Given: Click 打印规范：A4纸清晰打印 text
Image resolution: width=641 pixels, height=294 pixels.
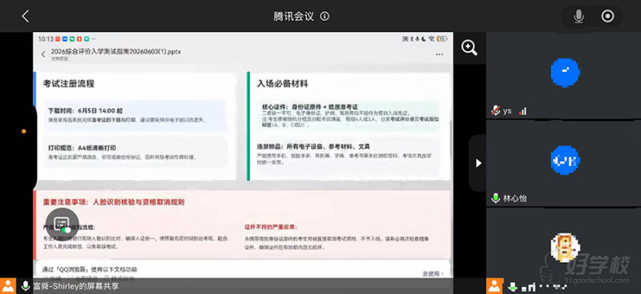Looking at the screenshot, I should point(82,148).
